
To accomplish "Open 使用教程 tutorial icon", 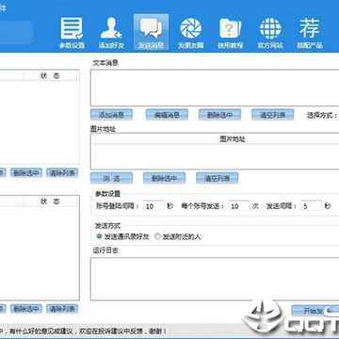I will pos(230,32).
